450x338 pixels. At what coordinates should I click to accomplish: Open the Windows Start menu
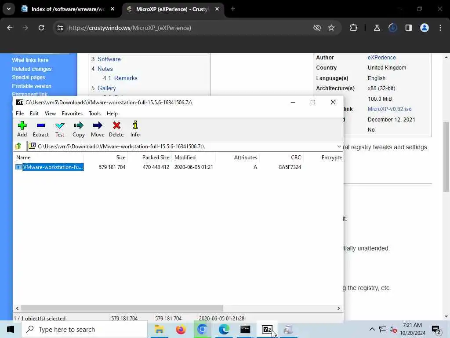(x=11, y=329)
